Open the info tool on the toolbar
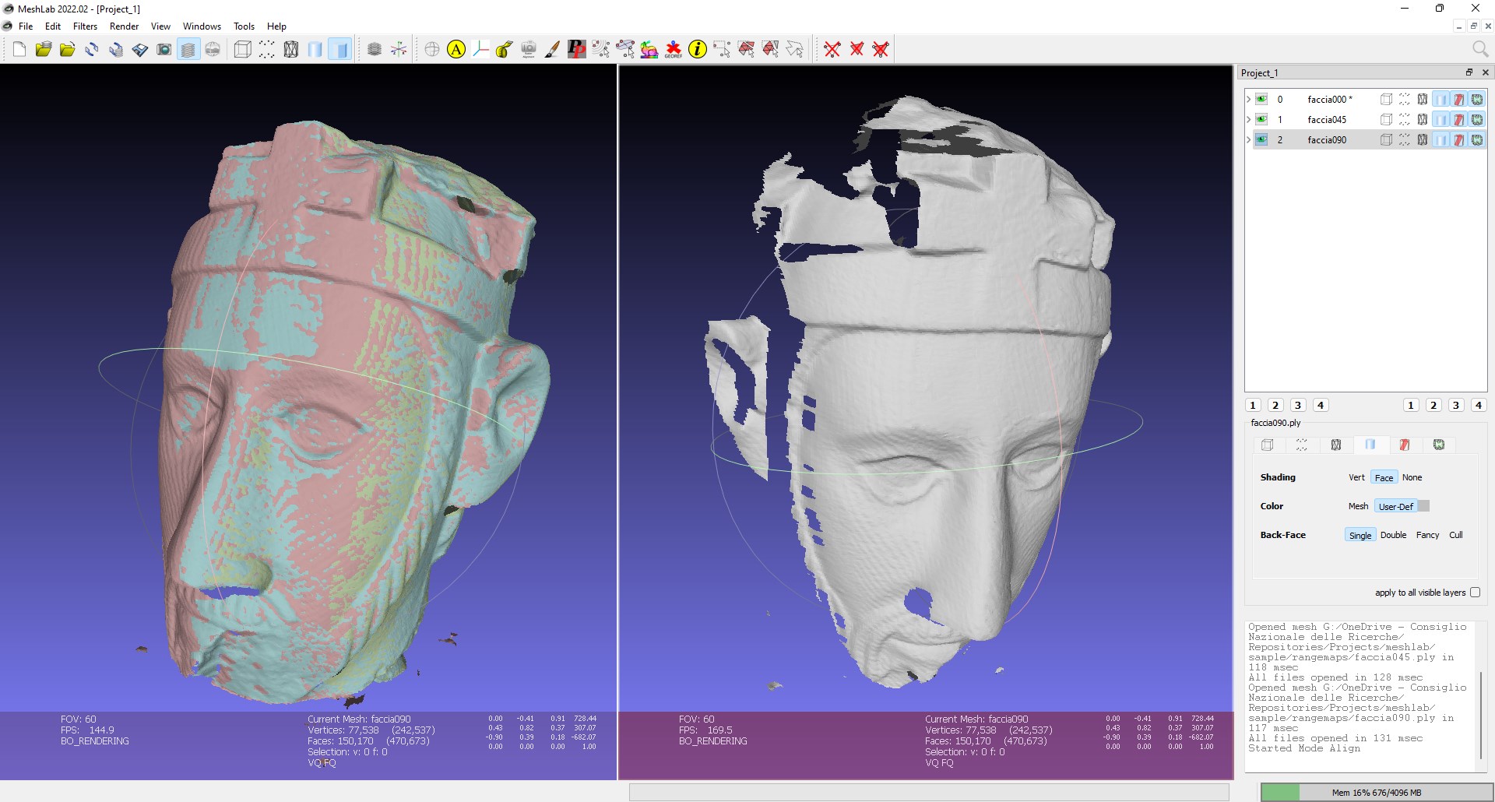Viewport: 1495px width, 802px height. 697,49
